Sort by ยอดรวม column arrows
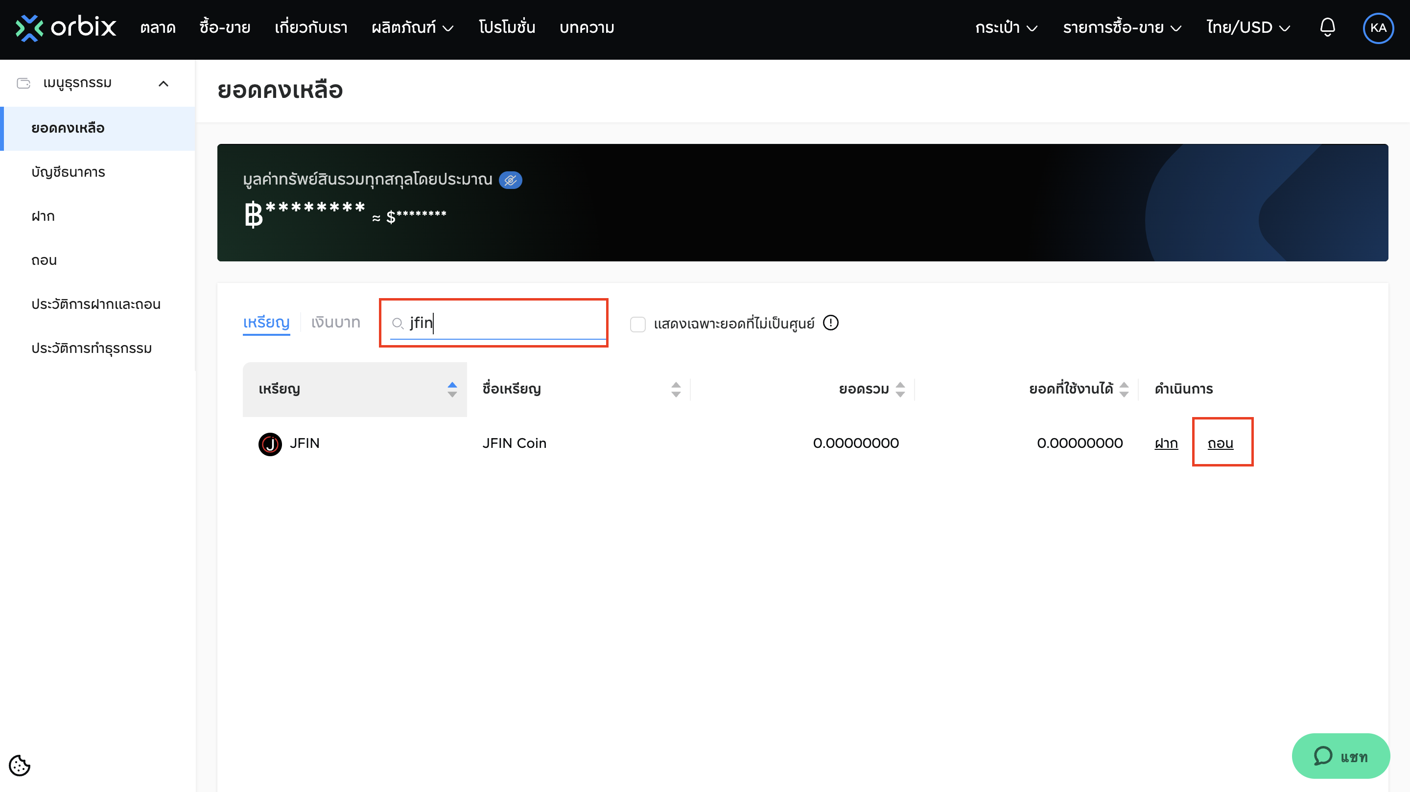This screenshot has height=792, width=1410. [x=900, y=389]
